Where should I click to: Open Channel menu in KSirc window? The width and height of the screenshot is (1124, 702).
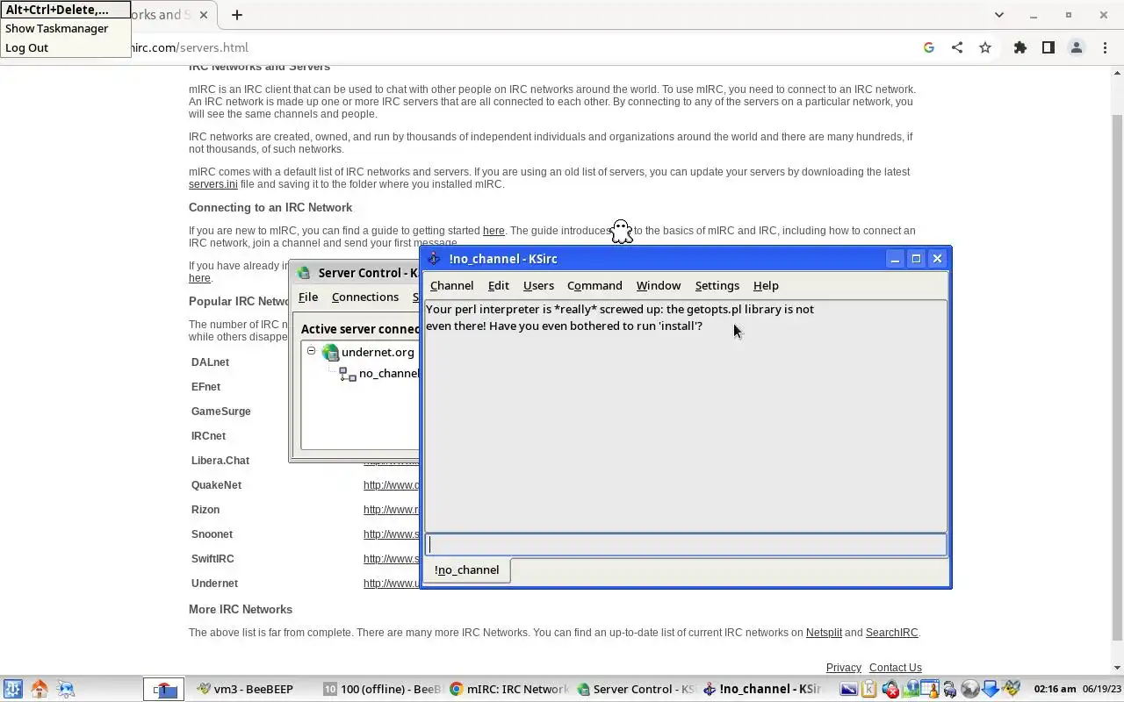pos(451,285)
